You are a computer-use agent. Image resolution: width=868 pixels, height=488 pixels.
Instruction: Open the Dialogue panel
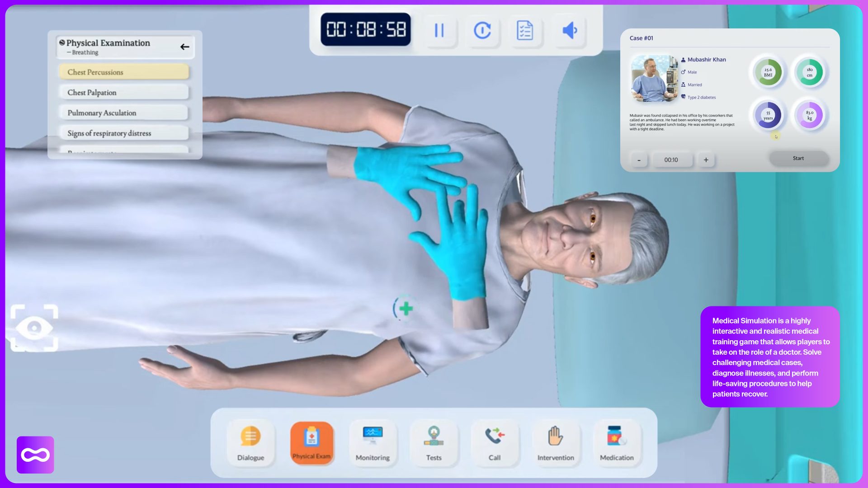click(250, 443)
